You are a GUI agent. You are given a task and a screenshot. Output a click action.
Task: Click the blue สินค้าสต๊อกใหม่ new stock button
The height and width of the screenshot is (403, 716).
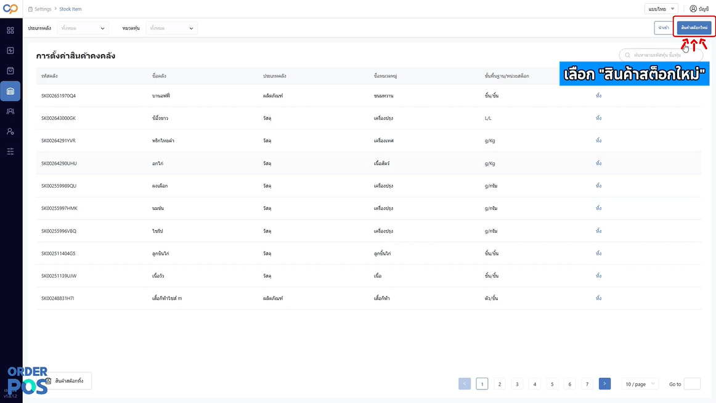[x=694, y=28]
